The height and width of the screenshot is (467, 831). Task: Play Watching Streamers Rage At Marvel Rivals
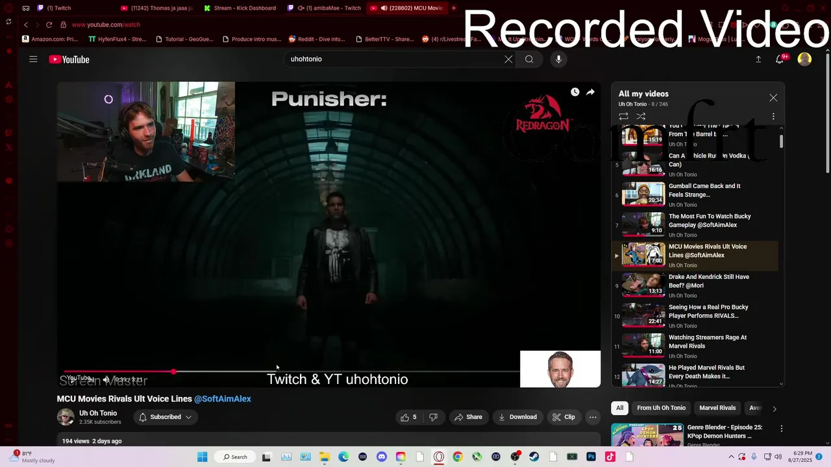click(x=695, y=346)
